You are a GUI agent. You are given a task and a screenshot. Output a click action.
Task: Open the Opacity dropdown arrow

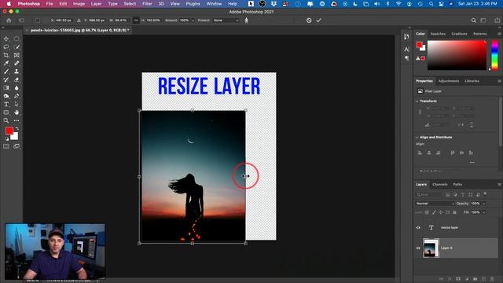pyautogui.click(x=484, y=204)
